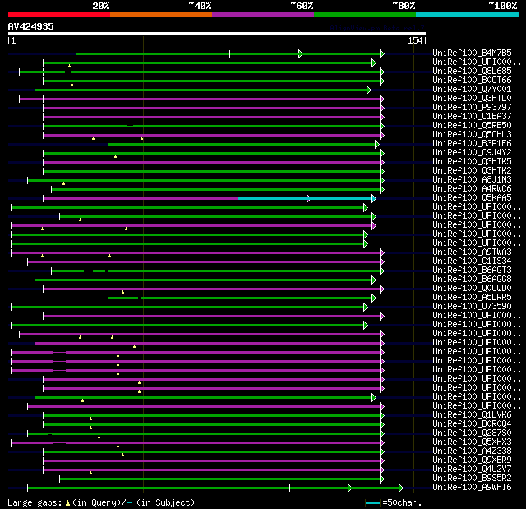Image resolution: width=526 pixels, height=509 pixels.
Task: Open hit UniRef100_Q3HTL0
Action: 472,99
